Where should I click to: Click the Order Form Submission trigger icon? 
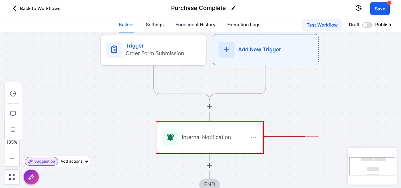coord(114,50)
